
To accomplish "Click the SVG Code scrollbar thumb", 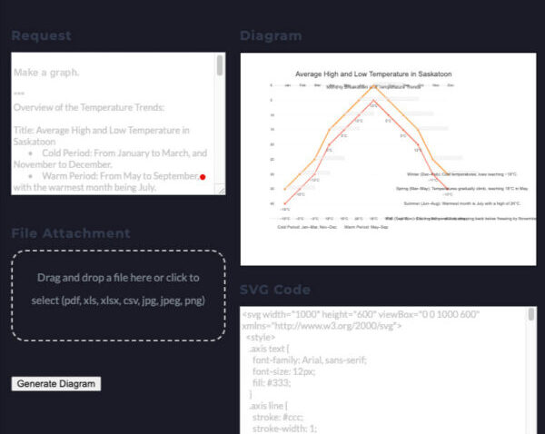I will (x=531, y=314).
